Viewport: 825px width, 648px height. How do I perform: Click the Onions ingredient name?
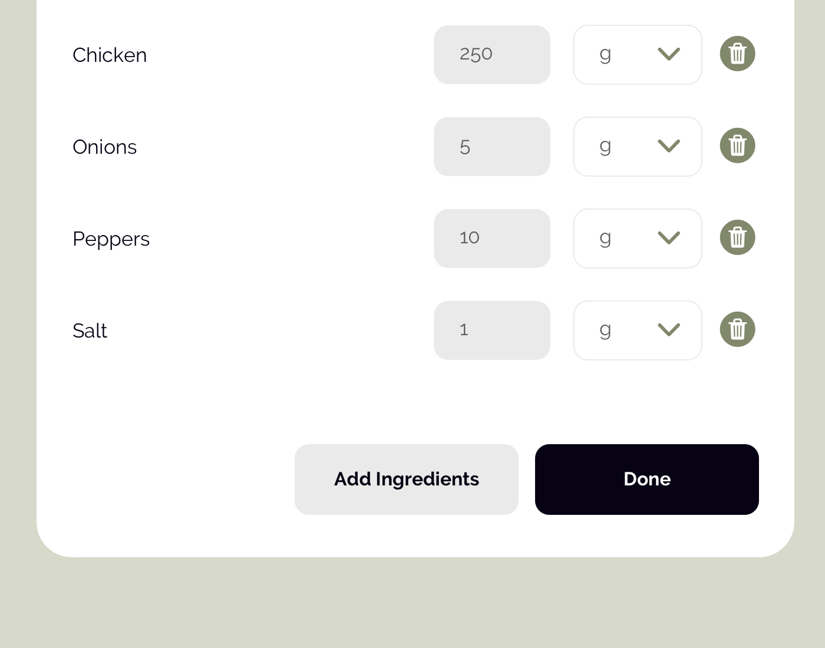pos(104,147)
